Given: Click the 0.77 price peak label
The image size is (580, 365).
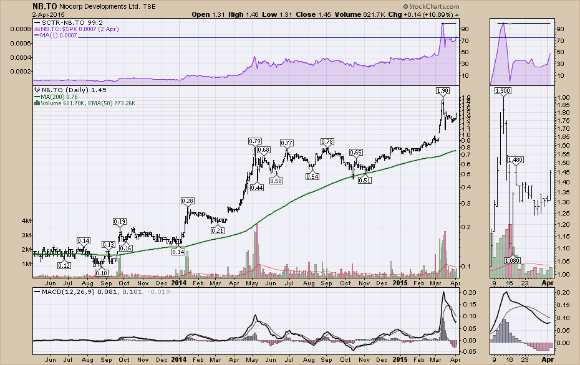Looking at the screenshot, I should [287, 143].
